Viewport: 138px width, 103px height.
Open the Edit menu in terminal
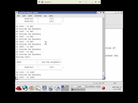[24, 16]
